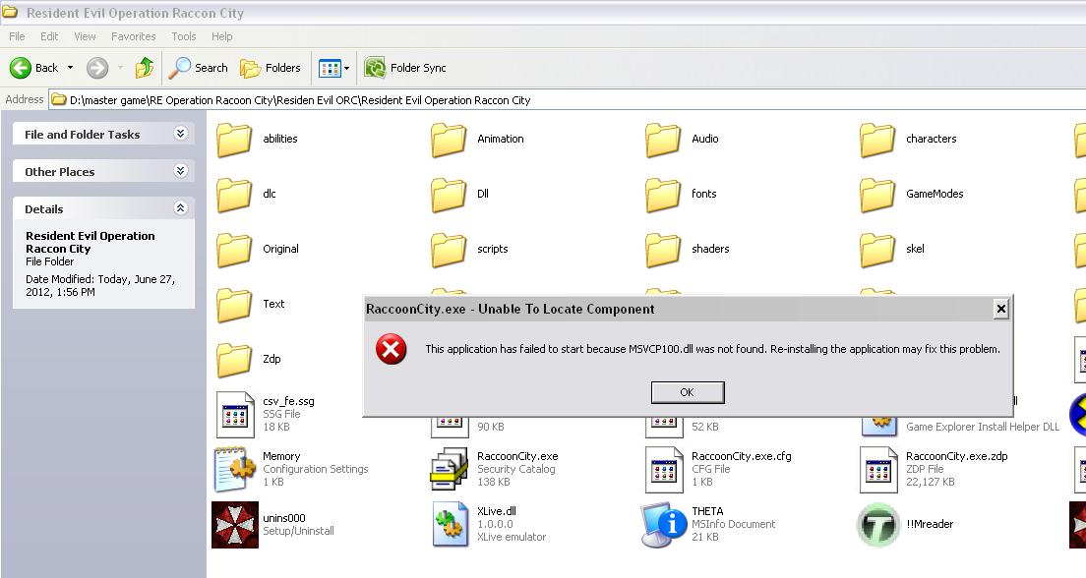Collapse the Details panel

pos(180,208)
